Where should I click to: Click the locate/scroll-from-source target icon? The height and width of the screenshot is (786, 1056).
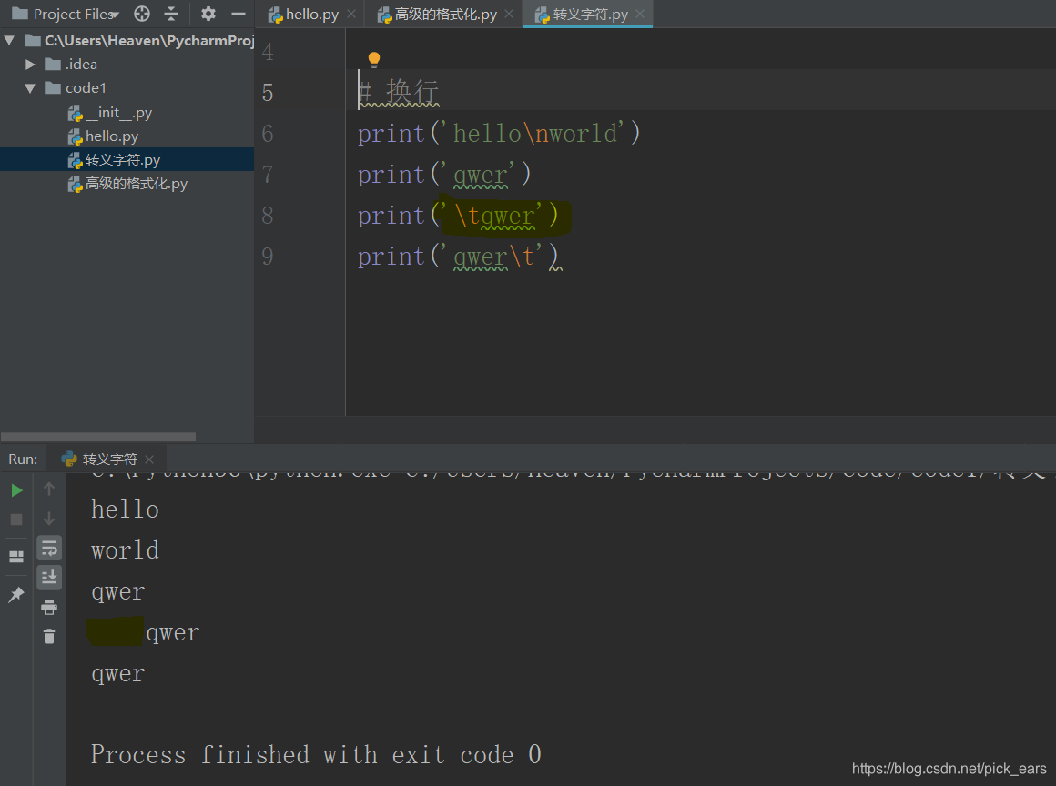click(x=142, y=14)
